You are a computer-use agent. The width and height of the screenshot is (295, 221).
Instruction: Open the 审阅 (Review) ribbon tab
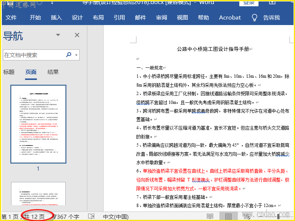point(162,17)
